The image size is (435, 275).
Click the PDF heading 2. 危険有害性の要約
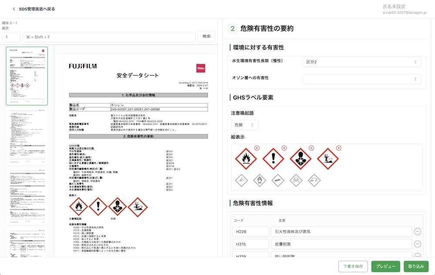(138, 136)
